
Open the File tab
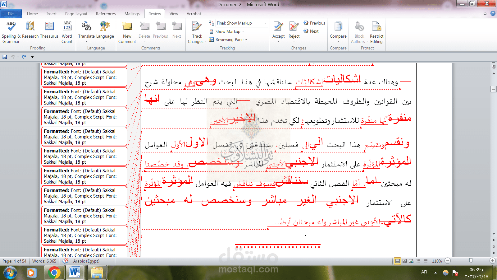point(11,14)
